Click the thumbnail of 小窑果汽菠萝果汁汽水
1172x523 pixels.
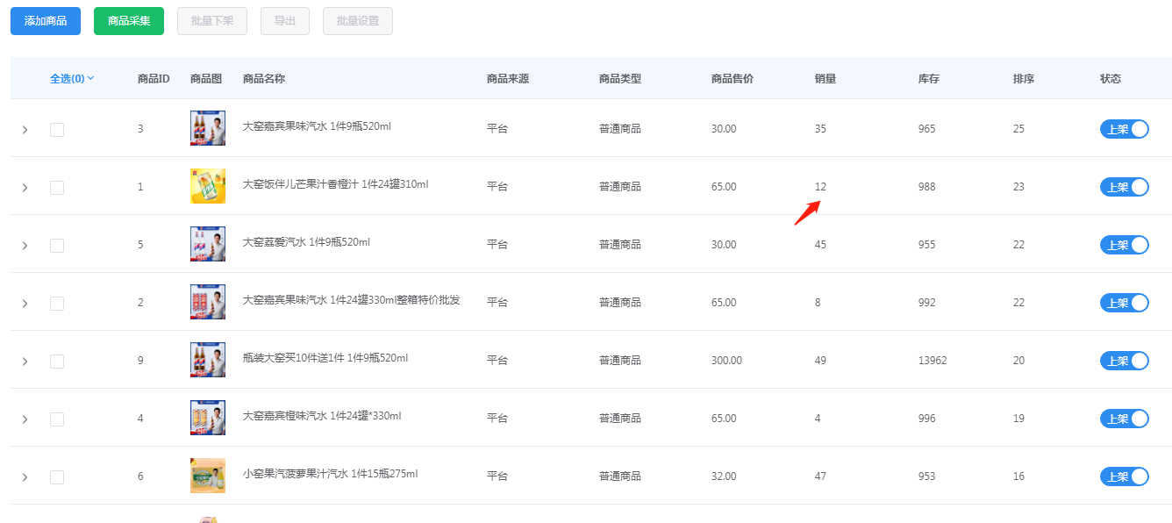click(208, 476)
